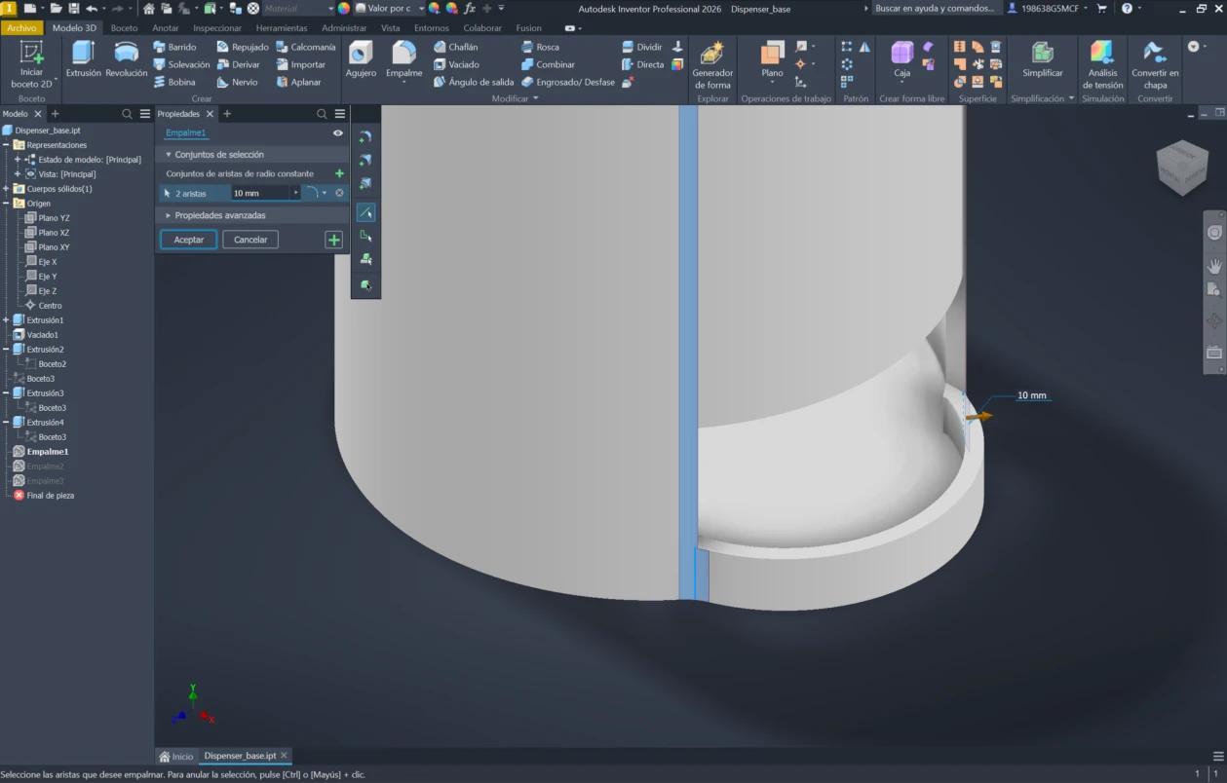Click the Cancelar button

[250, 240]
